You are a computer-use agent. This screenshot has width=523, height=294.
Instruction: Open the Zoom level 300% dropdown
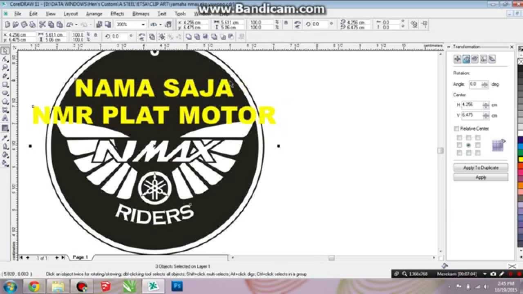pyautogui.click(x=143, y=24)
